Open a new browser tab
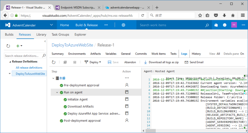Image resolution: width=248 pixels, height=133 pixels. (x=157, y=7)
